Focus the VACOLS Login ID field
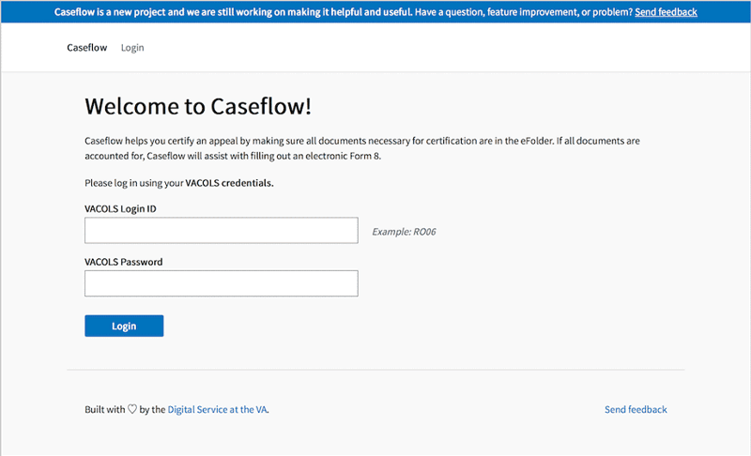Screen dimensions: 751x456 tap(221, 231)
